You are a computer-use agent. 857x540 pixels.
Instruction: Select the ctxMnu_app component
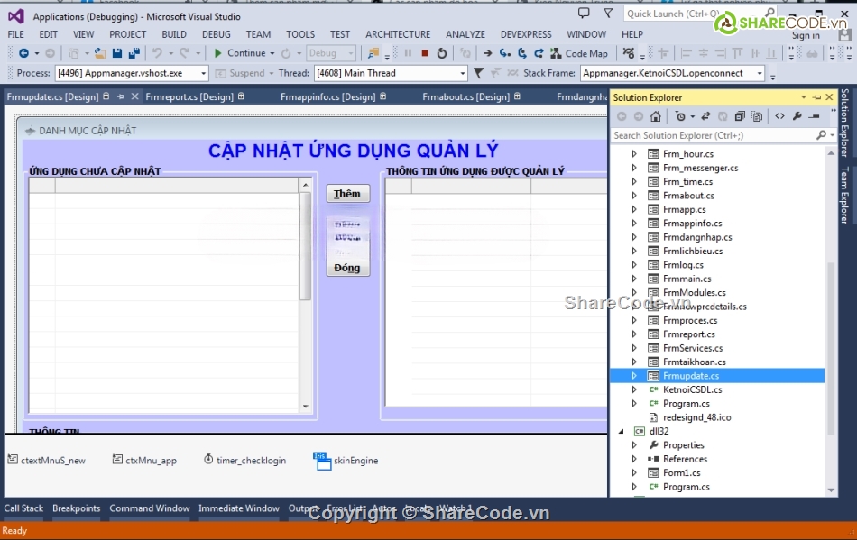145,461
